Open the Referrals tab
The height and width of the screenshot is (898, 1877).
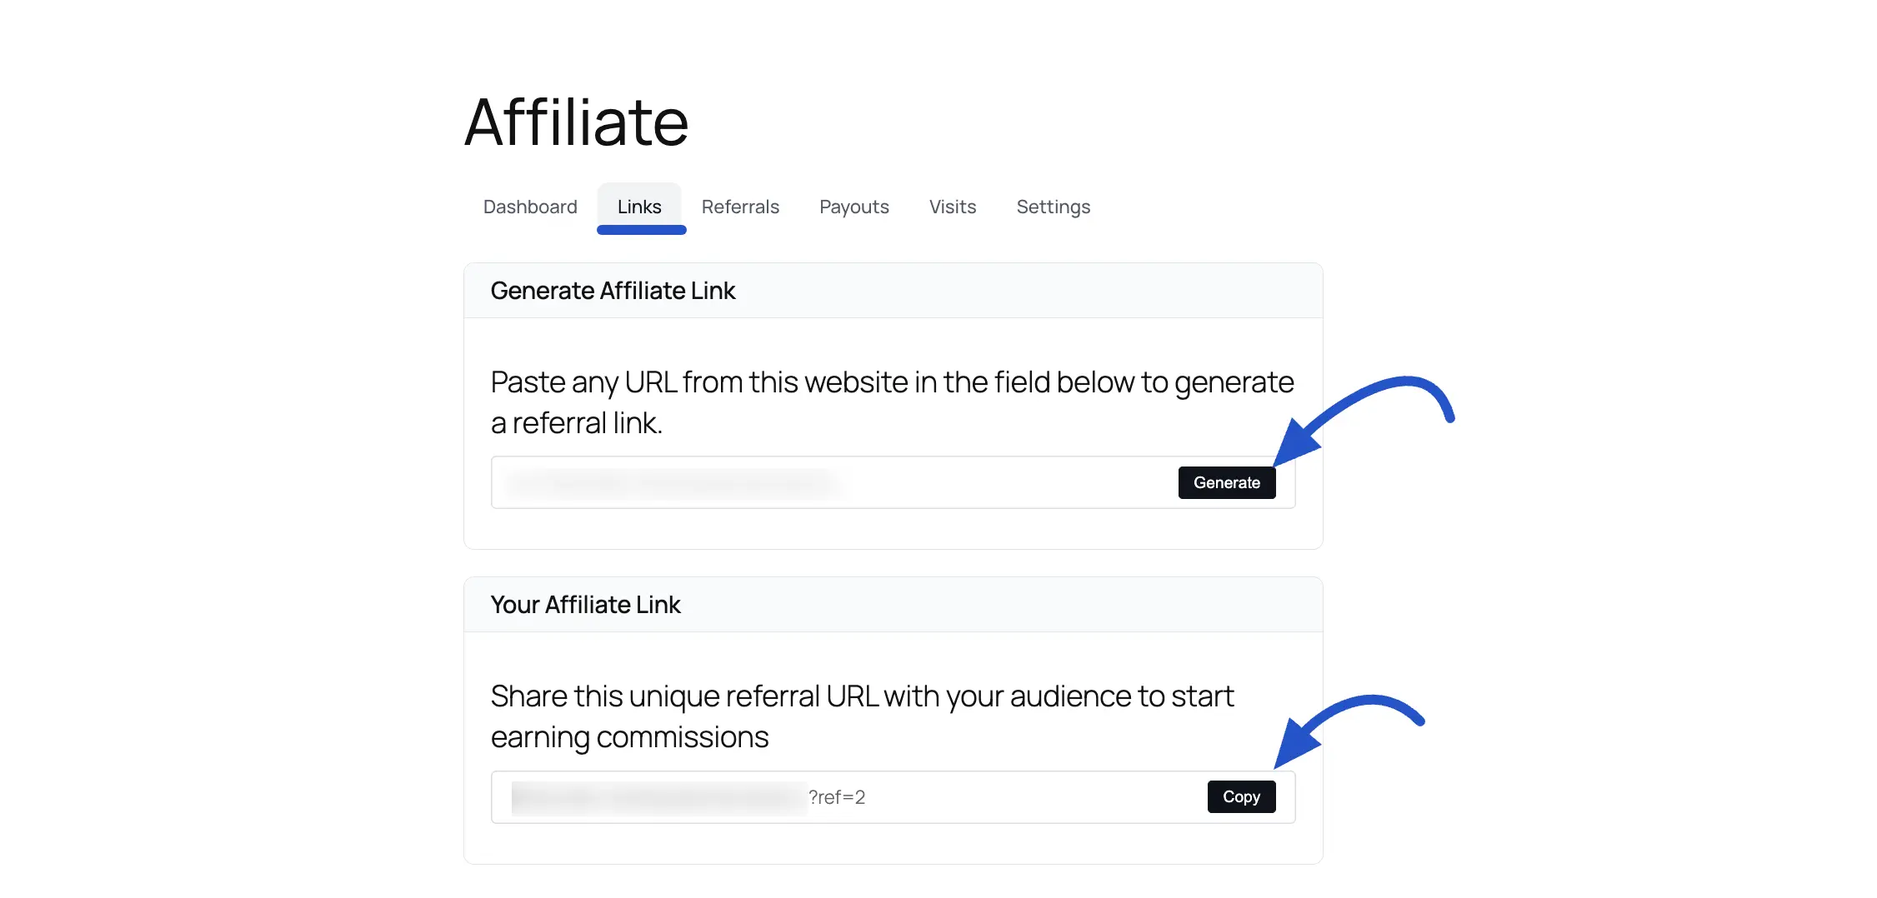(740, 207)
